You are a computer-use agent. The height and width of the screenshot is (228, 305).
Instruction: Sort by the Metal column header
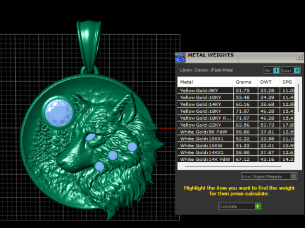tap(205, 82)
